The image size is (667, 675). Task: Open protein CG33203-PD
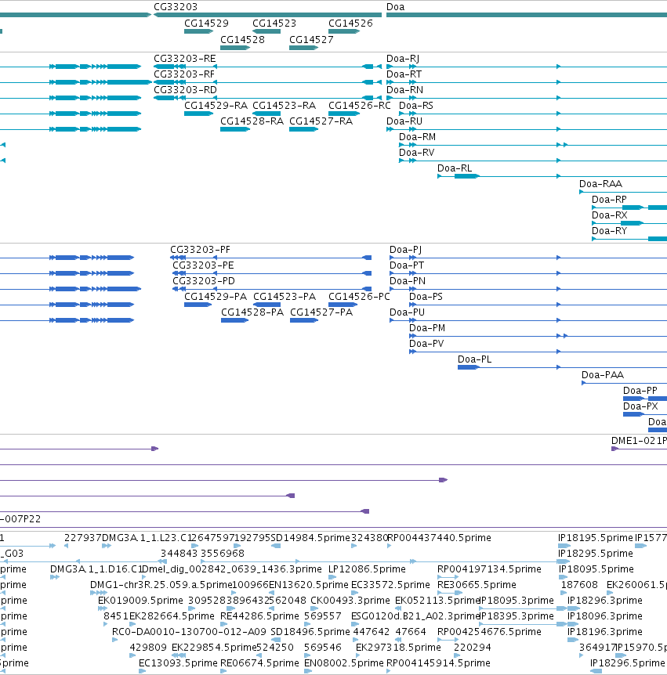point(203,280)
